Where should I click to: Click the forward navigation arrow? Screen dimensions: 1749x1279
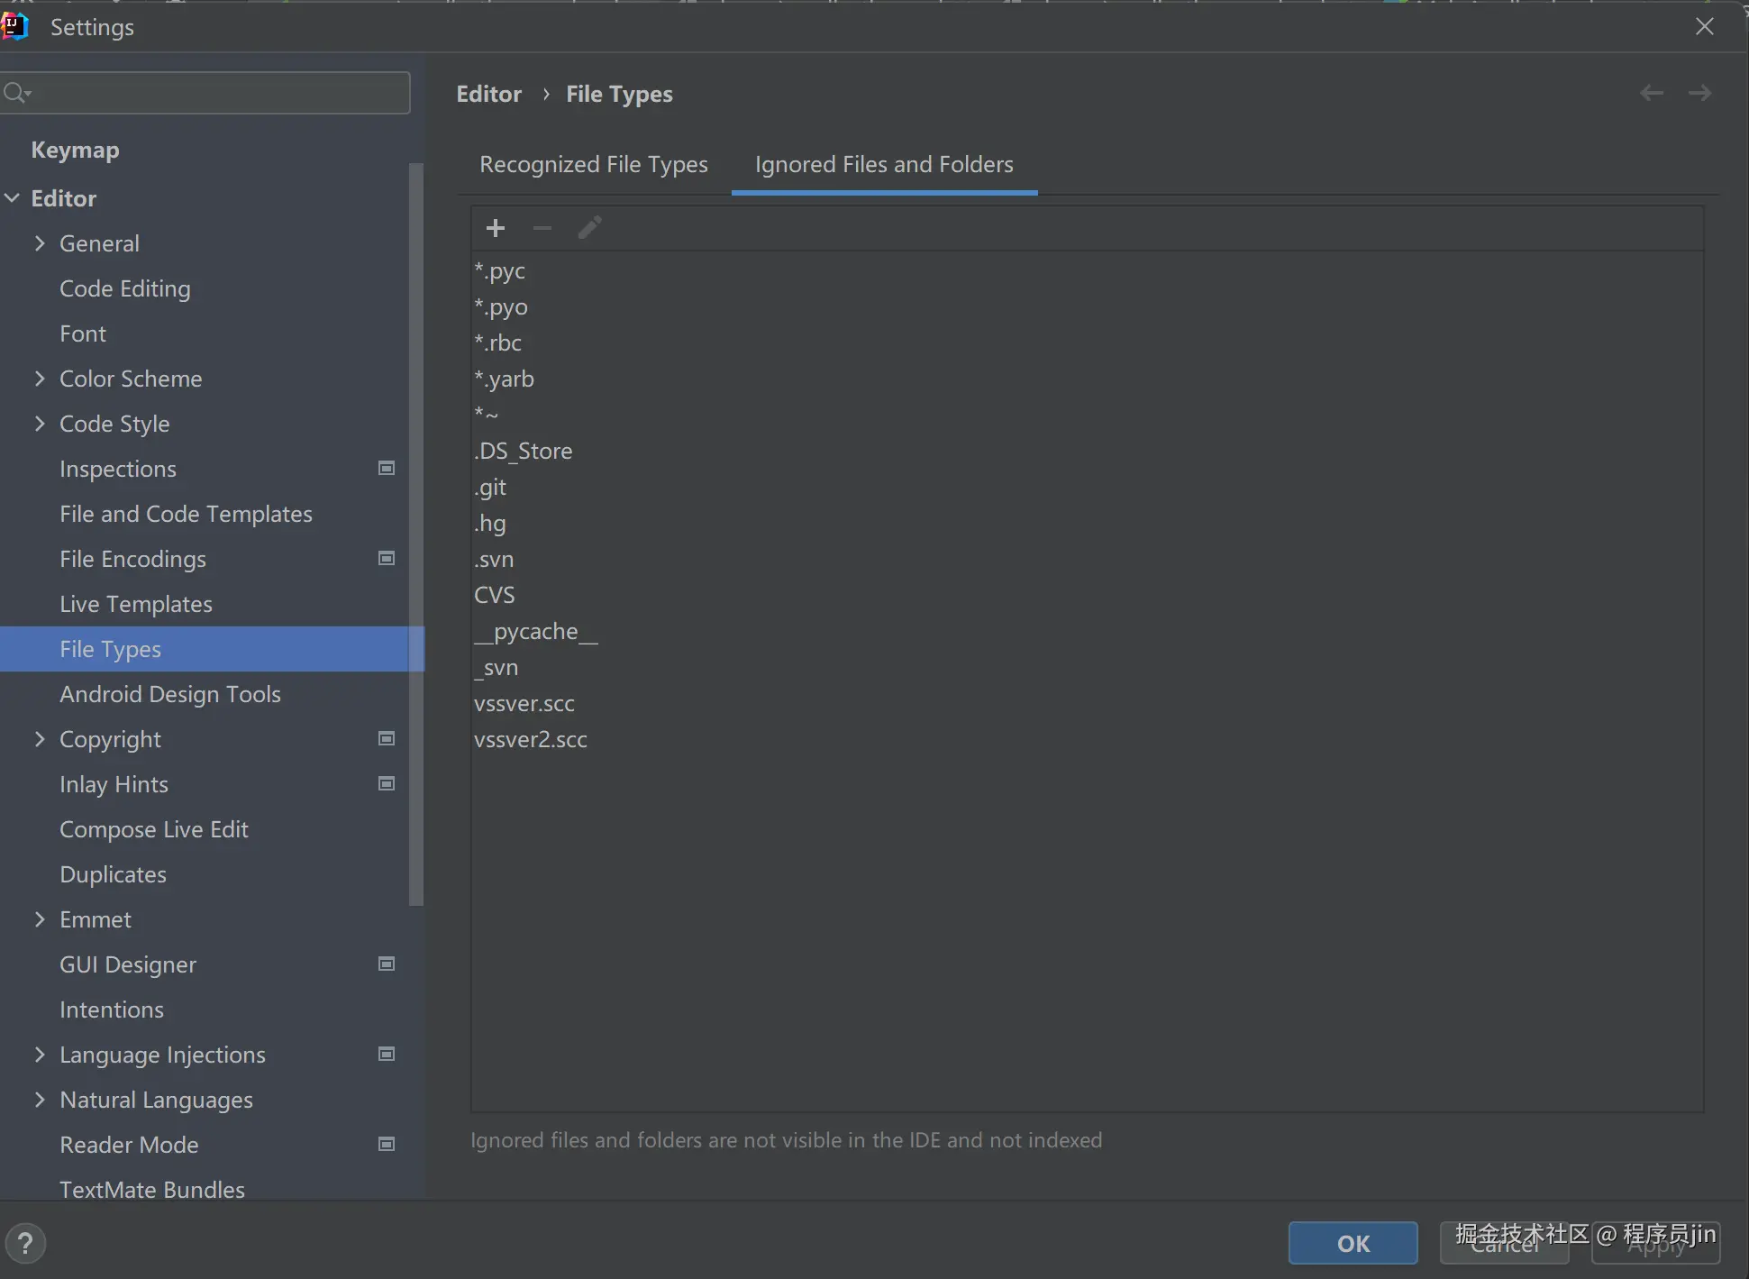1699,93
